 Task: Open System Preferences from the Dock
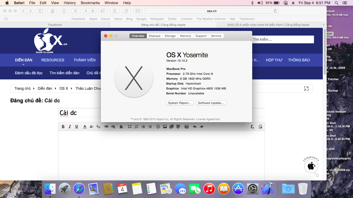[x=252, y=189]
